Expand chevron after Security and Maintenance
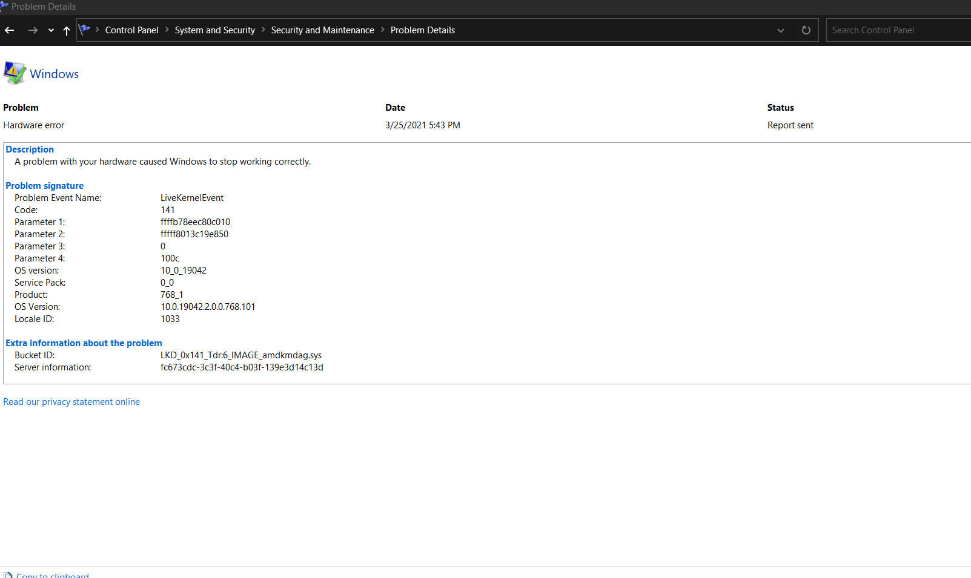 pos(383,30)
